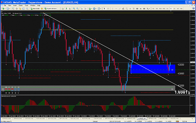Click the MACD histogram indicator window
The image size is (196, 123).
[96, 105]
